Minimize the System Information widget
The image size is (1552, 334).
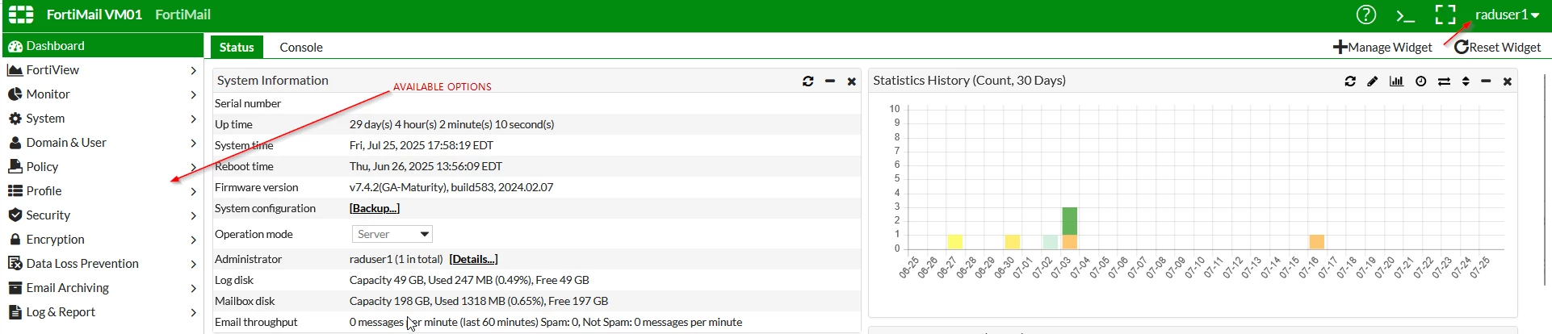830,81
